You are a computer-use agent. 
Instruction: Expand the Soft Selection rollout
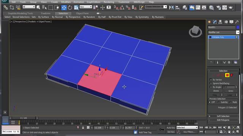[223, 116]
